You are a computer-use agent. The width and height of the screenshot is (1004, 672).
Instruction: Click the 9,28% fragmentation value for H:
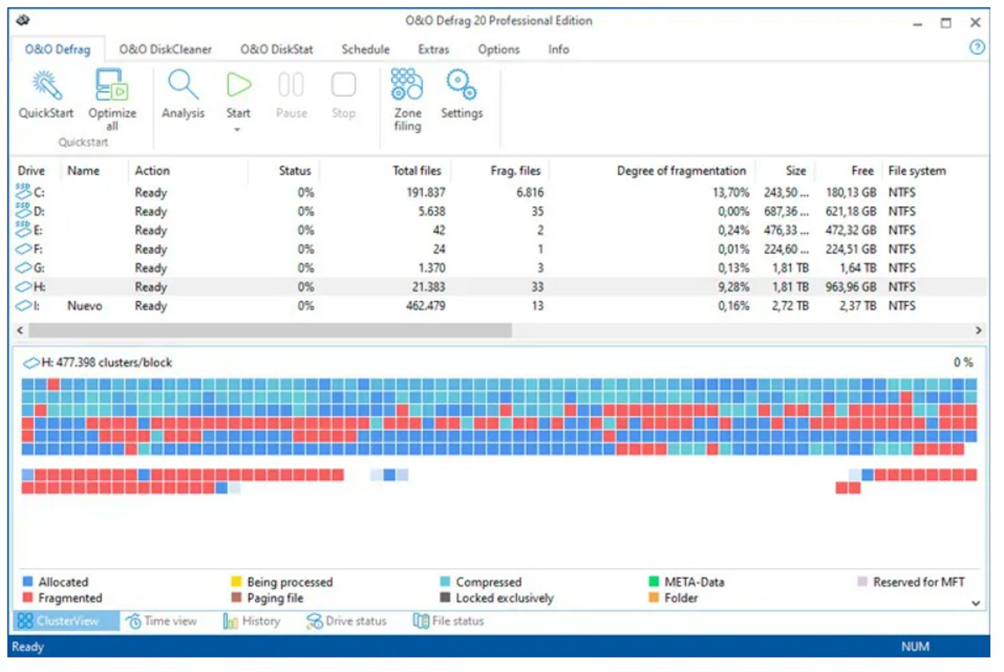point(733,287)
